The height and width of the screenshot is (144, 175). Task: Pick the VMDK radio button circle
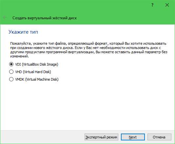pyautogui.click(x=11, y=79)
